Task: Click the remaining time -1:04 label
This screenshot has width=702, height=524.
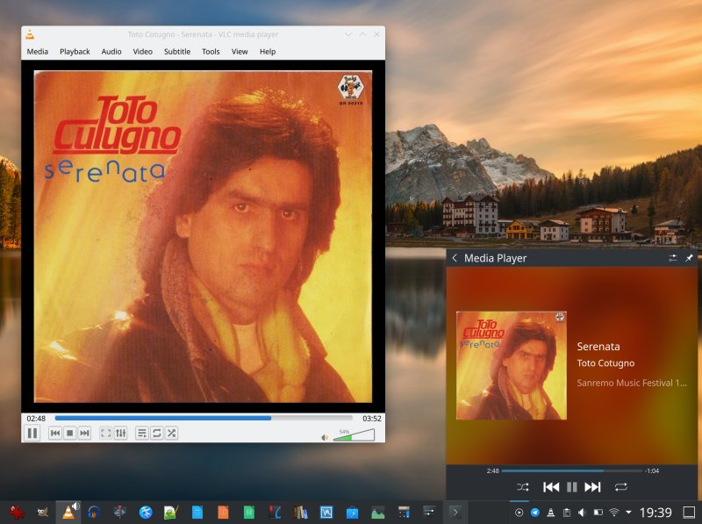Action: pos(652,470)
